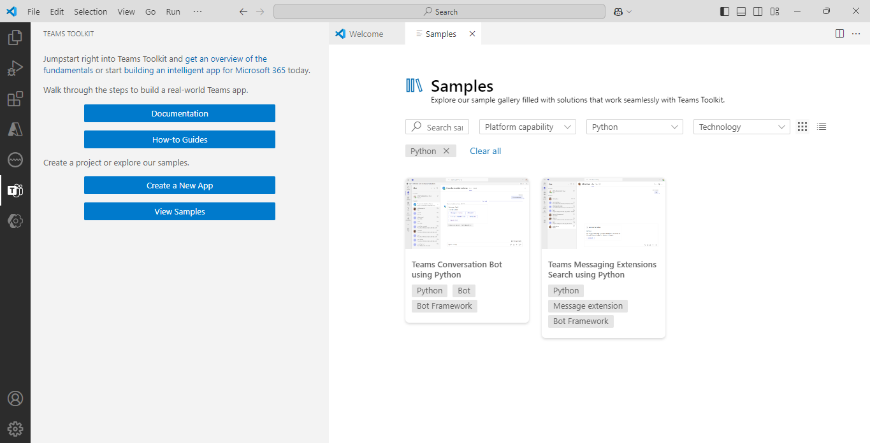Click the How-to Guides button
The width and height of the screenshot is (870, 443).
[180, 139]
